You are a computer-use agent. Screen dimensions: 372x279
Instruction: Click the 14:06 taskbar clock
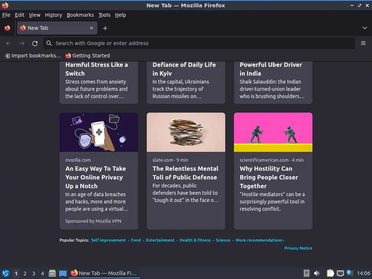[x=363, y=273]
